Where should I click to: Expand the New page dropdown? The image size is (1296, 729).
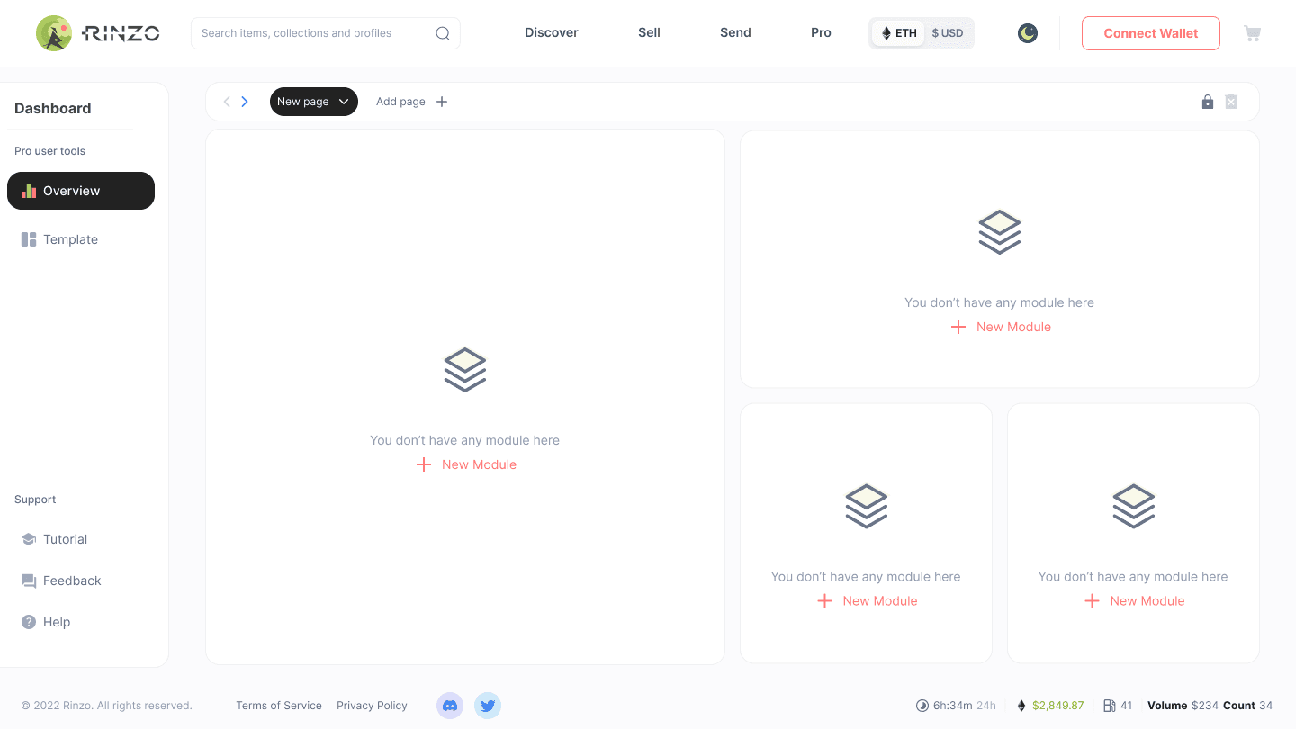click(x=314, y=102)
